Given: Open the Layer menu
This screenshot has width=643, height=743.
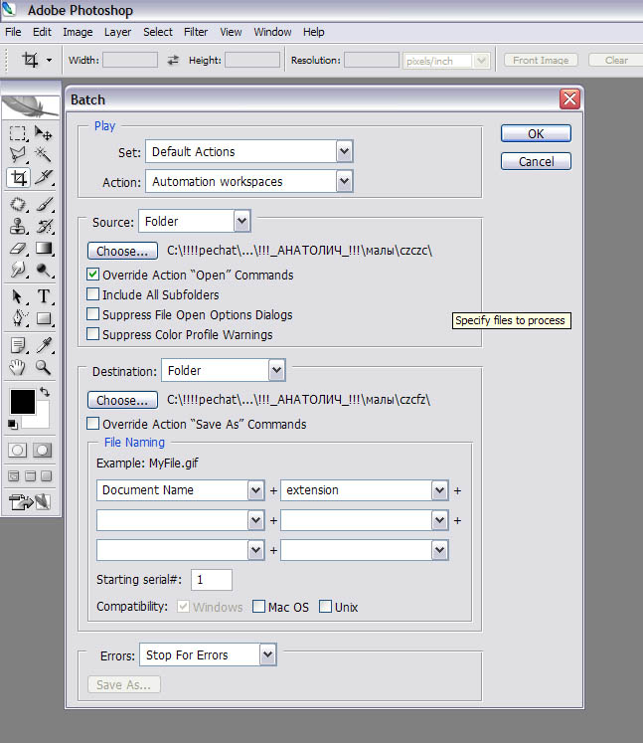Looking at the screenshot, I should coord(117,32).
